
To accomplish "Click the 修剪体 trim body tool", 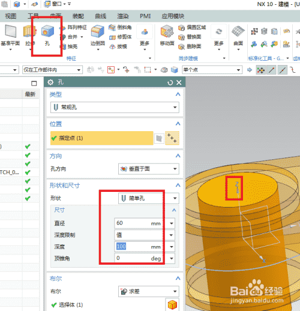I will point(120,37).
